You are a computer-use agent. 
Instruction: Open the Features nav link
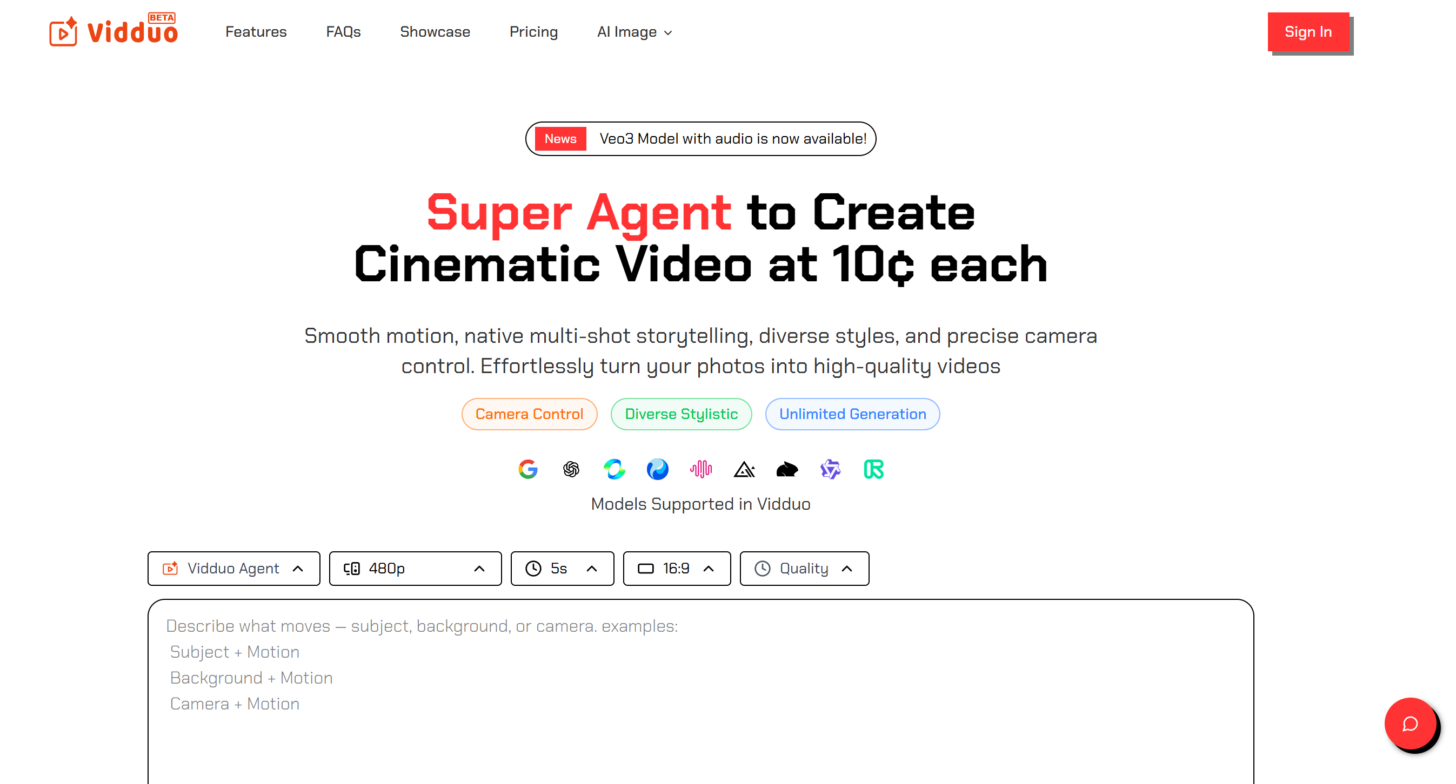256,32
